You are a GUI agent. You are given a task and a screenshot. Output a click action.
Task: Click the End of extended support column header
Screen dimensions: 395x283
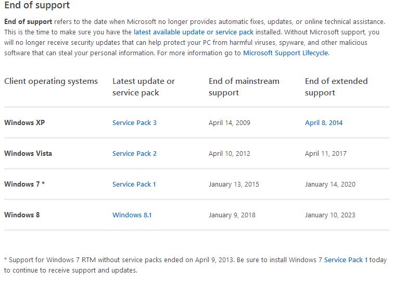(x=336, y=87)
